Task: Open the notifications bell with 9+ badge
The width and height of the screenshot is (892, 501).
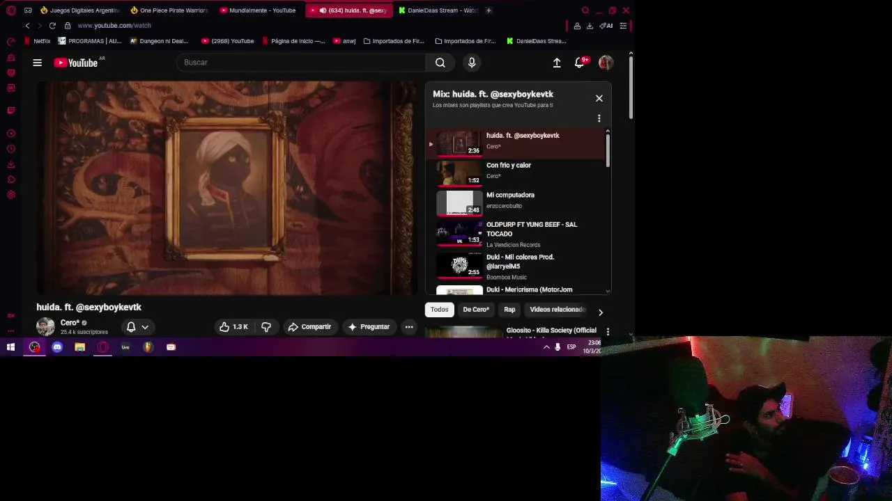Action: (580, 63)
